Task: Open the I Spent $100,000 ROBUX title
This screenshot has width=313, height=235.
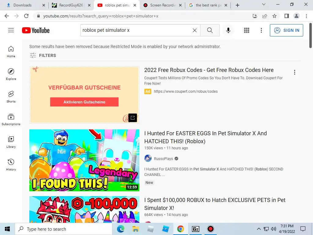Action: (215, 204)
